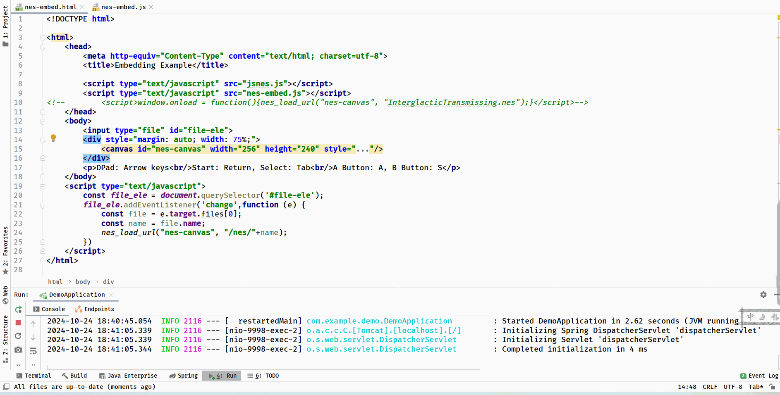Click console horizontal scrollbar
The height and width of the screenshot is (395, 780).
[x=263, y=367]
